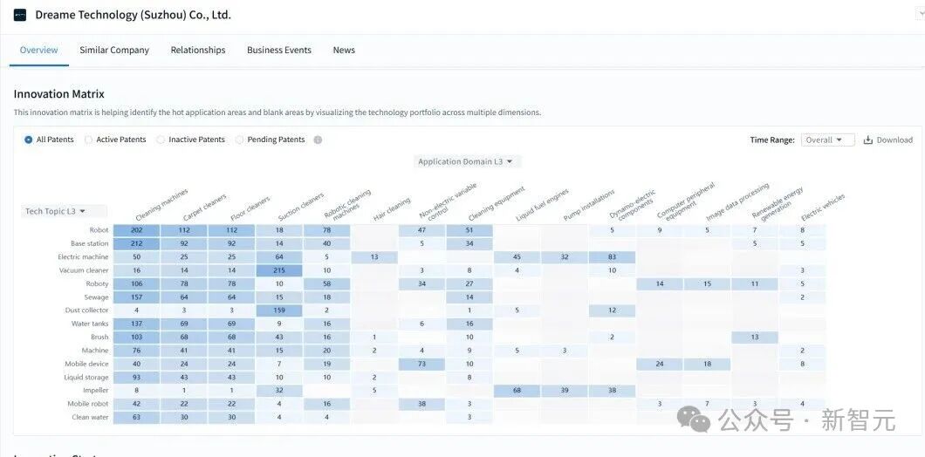Click the Download icon above the matrix

tap(867, 140)
